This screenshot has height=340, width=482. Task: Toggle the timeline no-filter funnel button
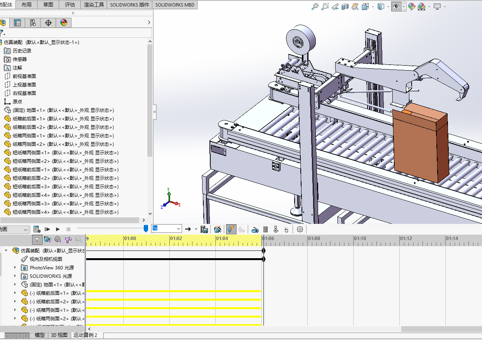[x=37, y=240]
